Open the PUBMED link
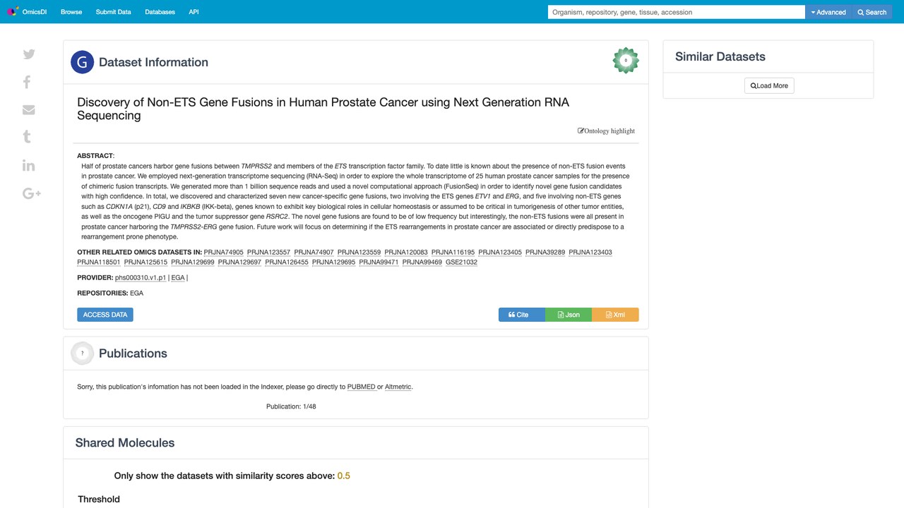The image size is (904, 508). point(362,387)
